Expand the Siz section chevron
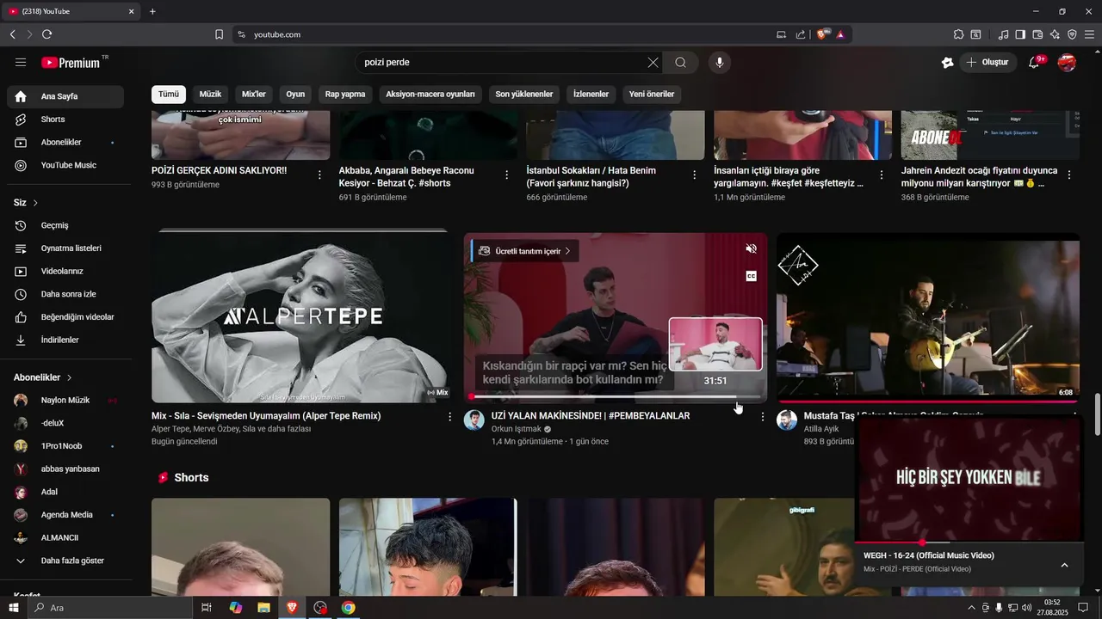Image resolution: width=1102 pixels, height=619 pixels. coord(35,203)
